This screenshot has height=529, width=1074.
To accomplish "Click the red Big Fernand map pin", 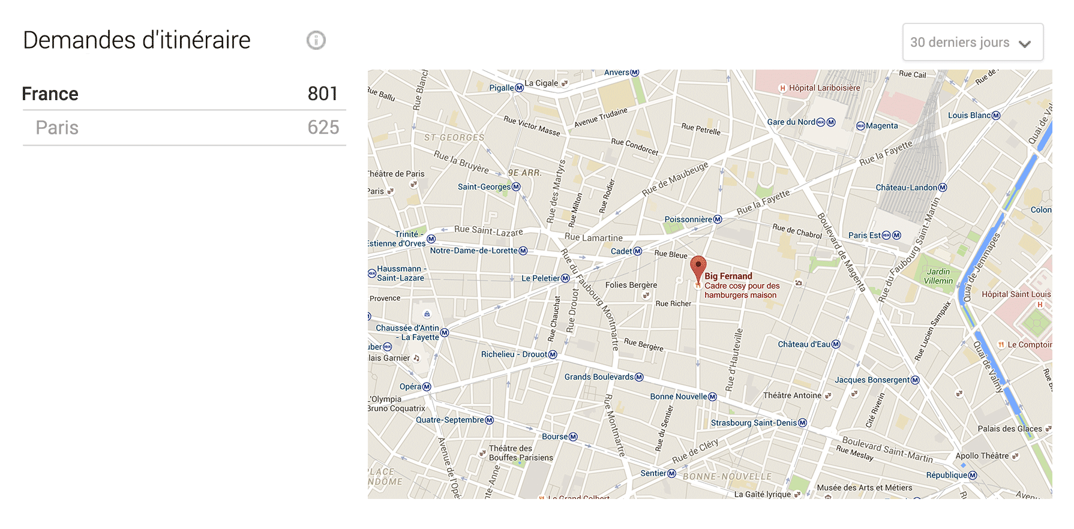I will pyautogui.click(x=698, y=268).
